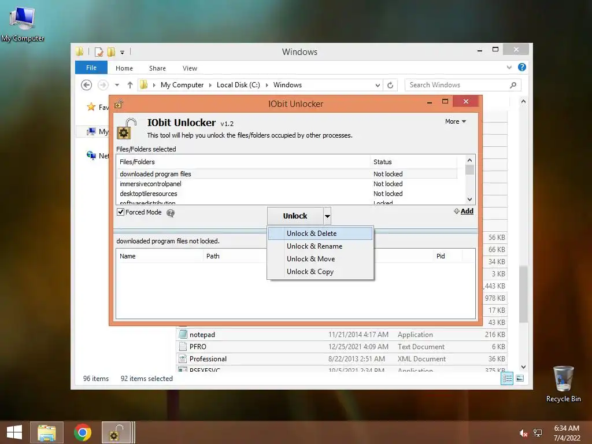Viewport: 592px width, 444px height.
Task: Toggle the Forced Mode checkbox
Action: click(121, 212)
